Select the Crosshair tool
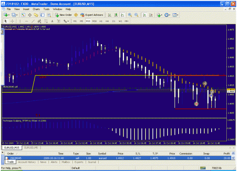The width and height of the screenshot is (237, 171). (12, 21)
